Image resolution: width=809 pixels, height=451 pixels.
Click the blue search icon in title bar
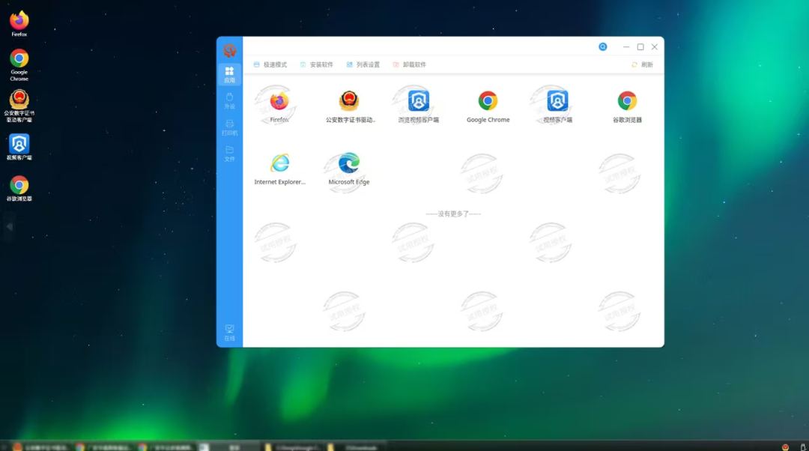[603, 46]
